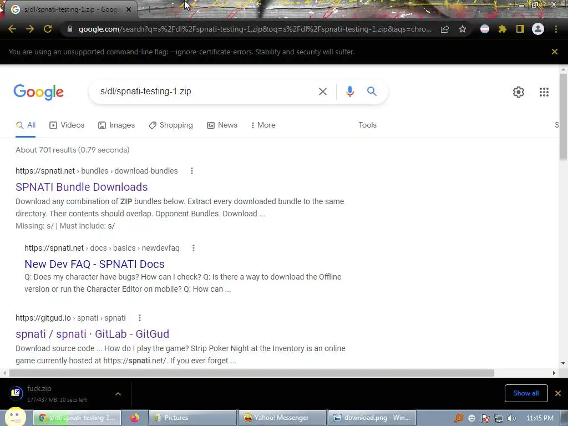Open options for gitgud.io result

tap(139, 318)
